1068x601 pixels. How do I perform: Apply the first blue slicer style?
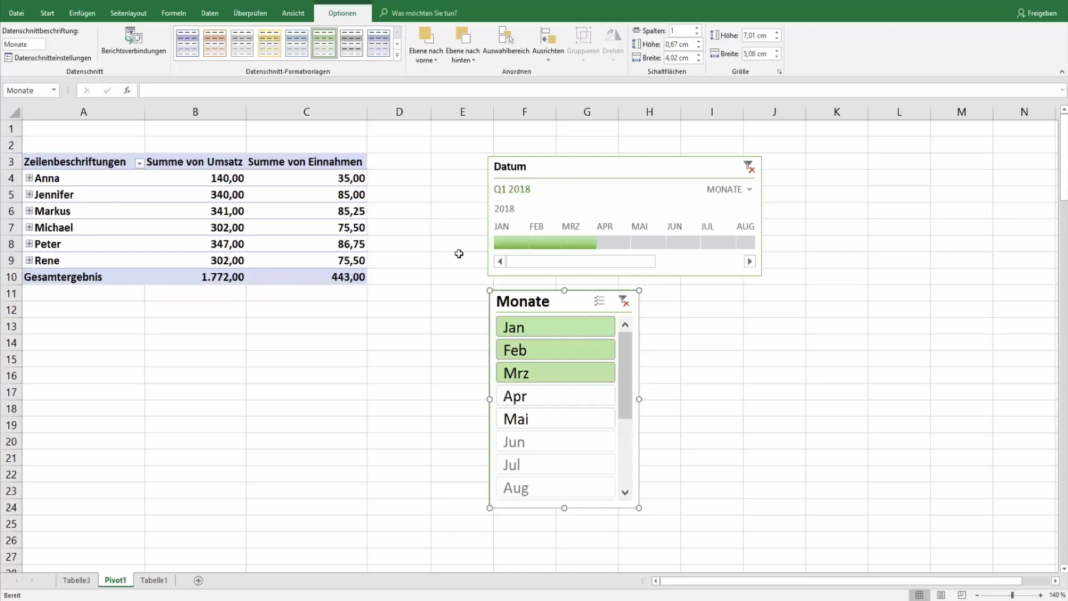(187, 43)
